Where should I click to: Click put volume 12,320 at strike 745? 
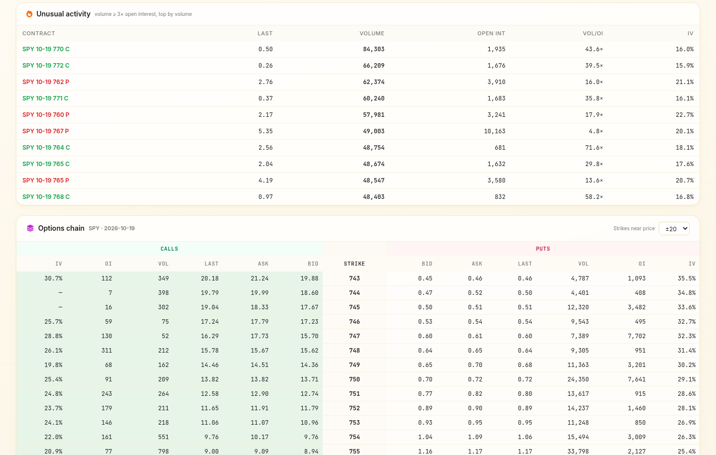point(578,307)
